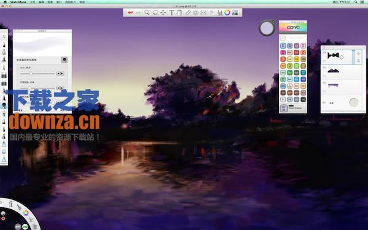
Task: Open the 文件 menu
Action: pos(33,2)
